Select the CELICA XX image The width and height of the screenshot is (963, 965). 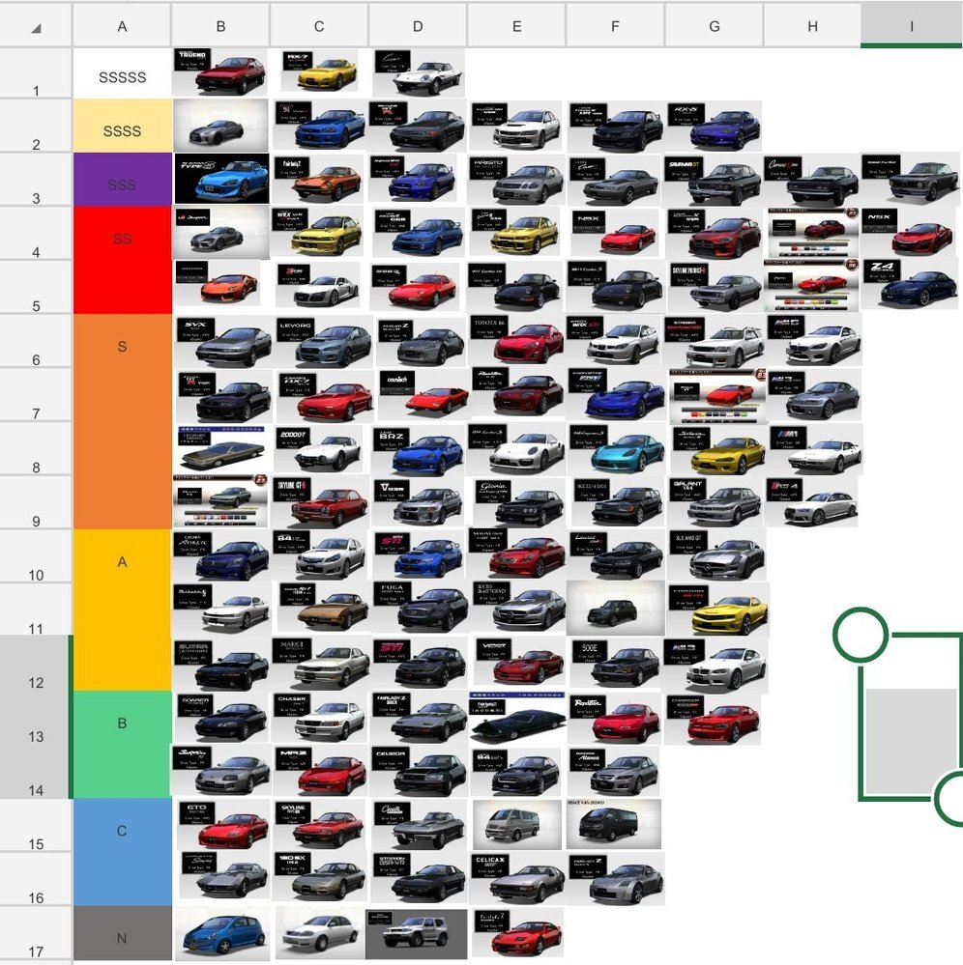pyautogui.click(x=517, y=878)
